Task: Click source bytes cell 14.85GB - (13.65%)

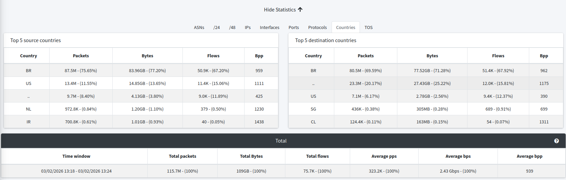Action: 147,83
